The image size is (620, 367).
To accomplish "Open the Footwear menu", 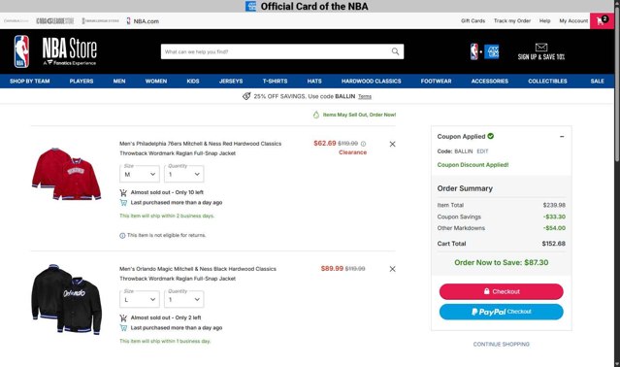I will click(437, 82).
